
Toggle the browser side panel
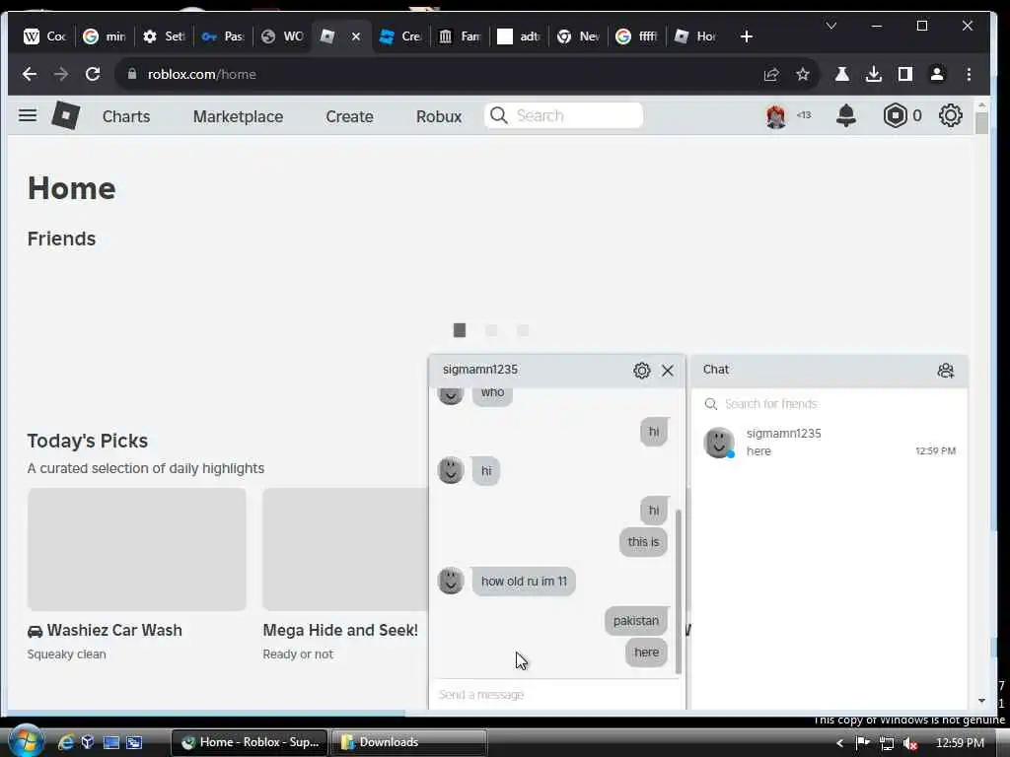pos(905,74)
